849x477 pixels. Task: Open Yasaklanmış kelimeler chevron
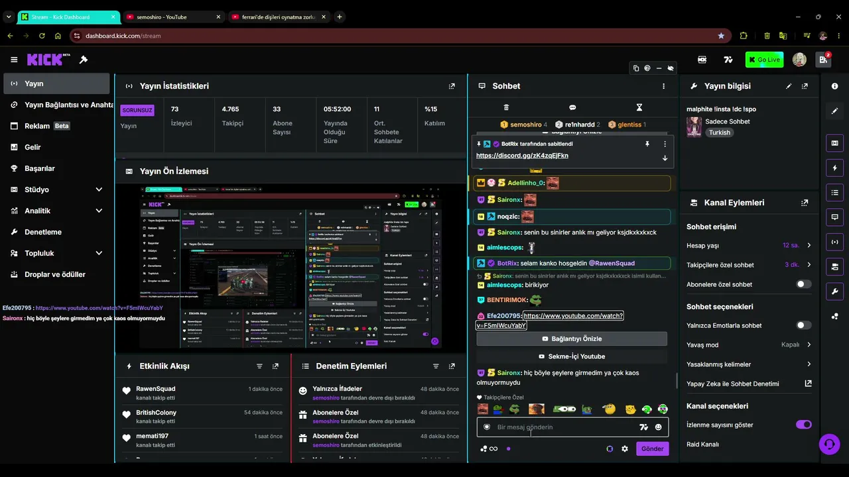809,364
